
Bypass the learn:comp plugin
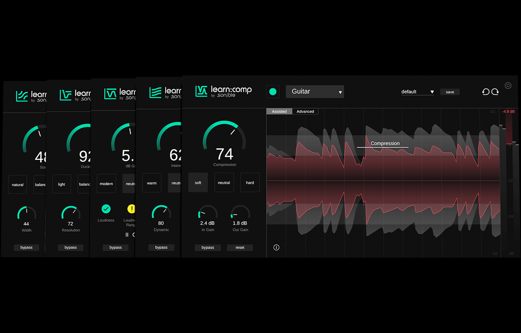[x=208, y=247]
